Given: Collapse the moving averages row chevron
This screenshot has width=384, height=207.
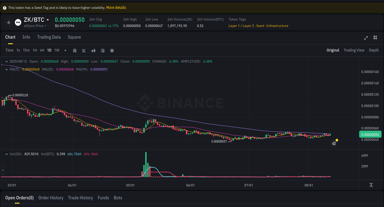Looking at the screenshot, I should point(6,69).
